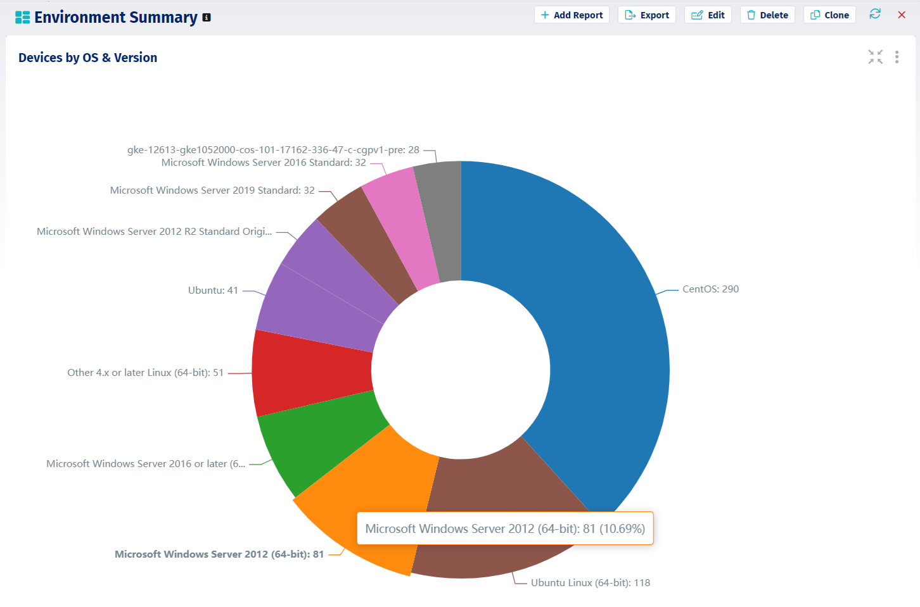Click the bold 'Microsoft Windows Server 2012 (64-bit): 81' label
This screenshot has height=607, width=920.
pyautogui.click(x=219, y=554)
